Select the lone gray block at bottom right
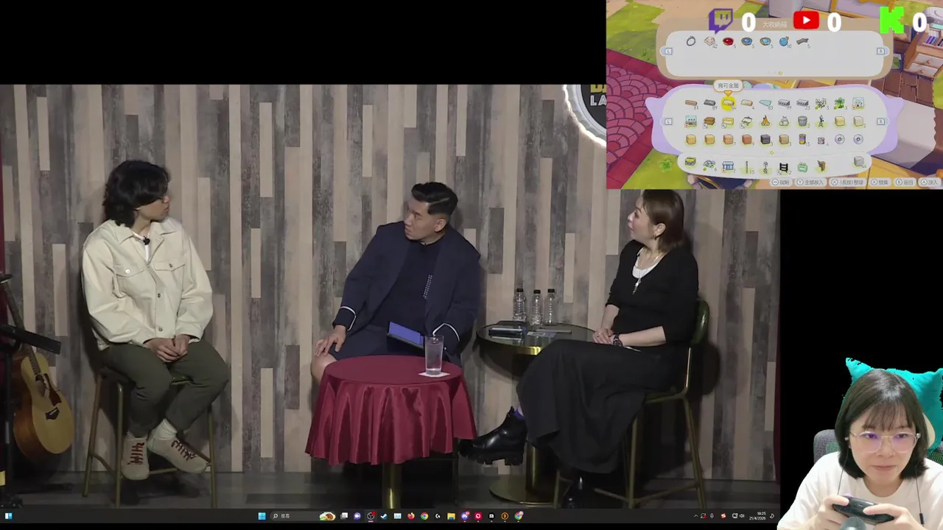943x530 pixels. click(859, 161)
